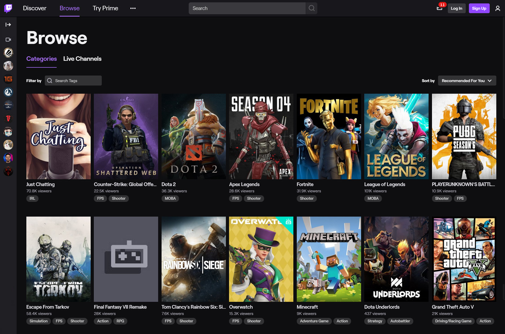The image size is (505, 334).
Task: Select the Categories tab
Action: (x=41, y=59)
